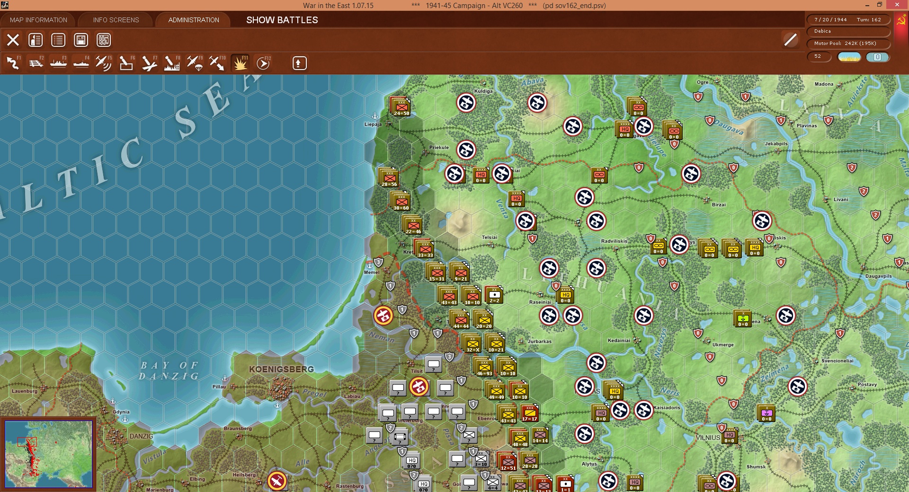Close the toolbar with the X icon

coord(13,40)
